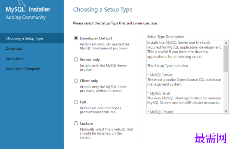Click the description scrollbar down arrow
This screenshot has width=233, height=149.
tap(226, 111)
